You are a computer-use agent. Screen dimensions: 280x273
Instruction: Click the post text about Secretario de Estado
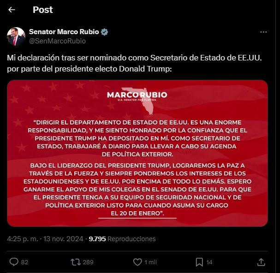tap(134, 63)
